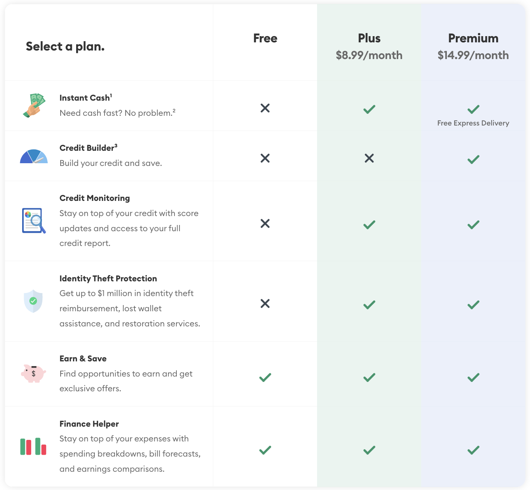Screen dimensions: 530x490
Task: Click the Credit Monitoring report magnifier icon
Action: 34,221
